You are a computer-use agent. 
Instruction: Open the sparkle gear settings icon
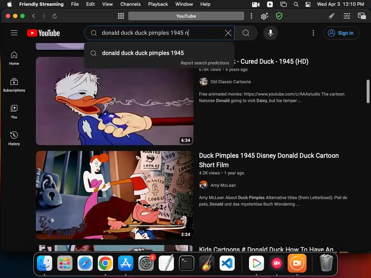point(264,16)
